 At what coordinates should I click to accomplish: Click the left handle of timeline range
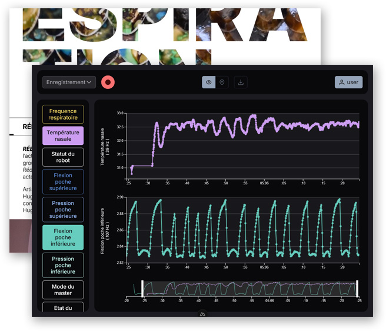142,288
